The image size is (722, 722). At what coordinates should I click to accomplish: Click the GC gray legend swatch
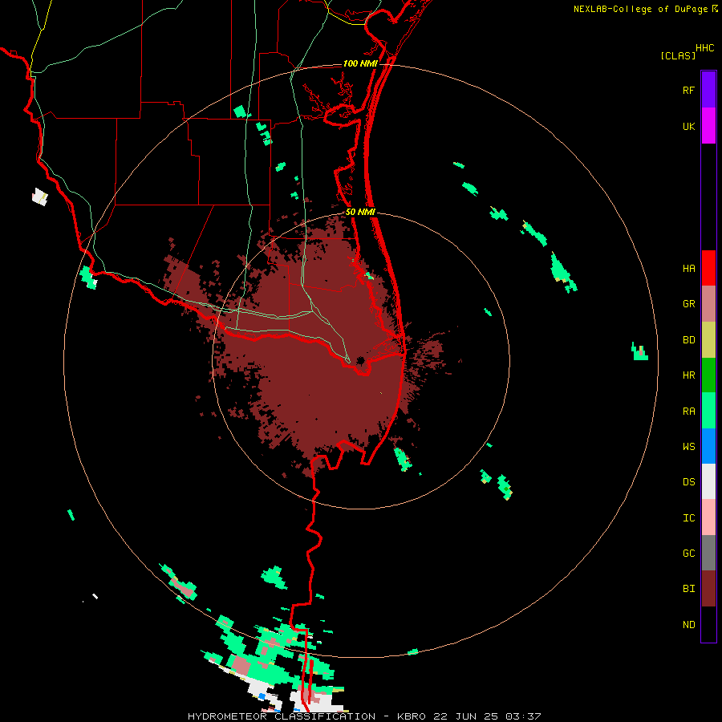point(708,553)
